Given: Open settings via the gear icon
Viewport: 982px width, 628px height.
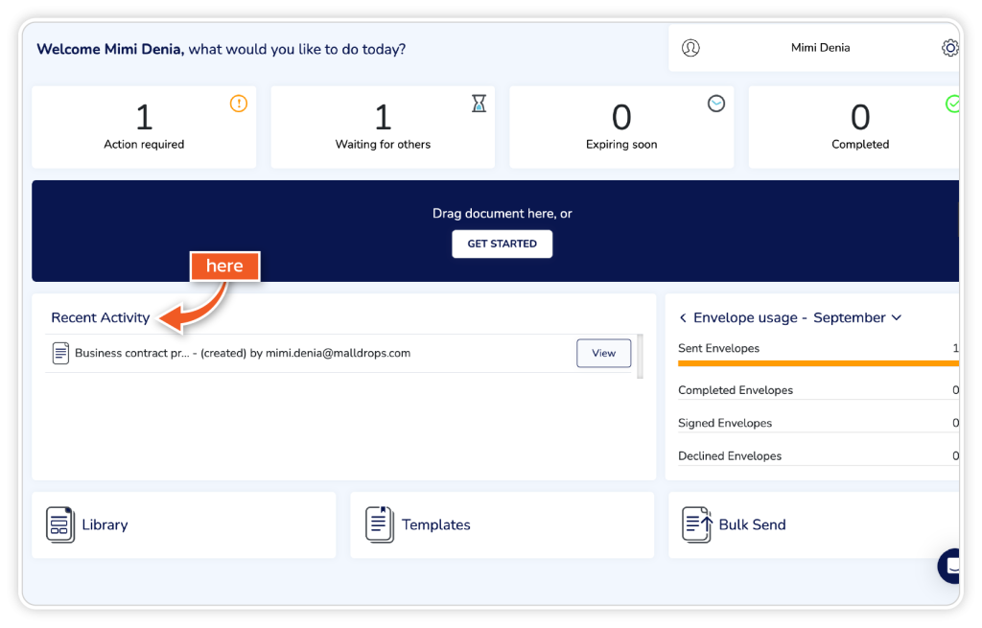Looking at the screenshot, I should point(949,48).
